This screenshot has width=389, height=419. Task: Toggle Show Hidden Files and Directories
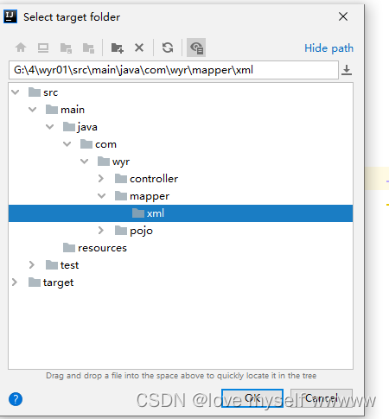[x=196, y=48]
